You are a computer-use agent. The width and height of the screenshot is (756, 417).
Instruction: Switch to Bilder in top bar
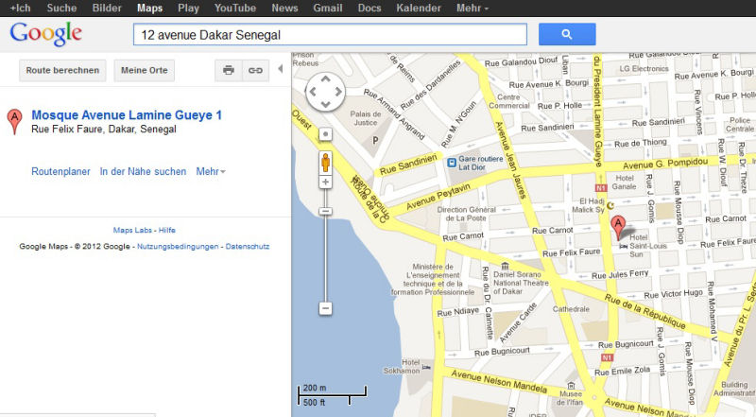107,8
